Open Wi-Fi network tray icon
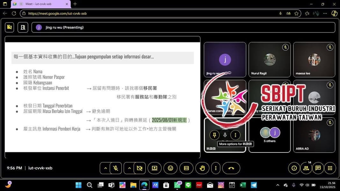Image resolution: width=340 pixels, height=191 pixels. point(301,185)
